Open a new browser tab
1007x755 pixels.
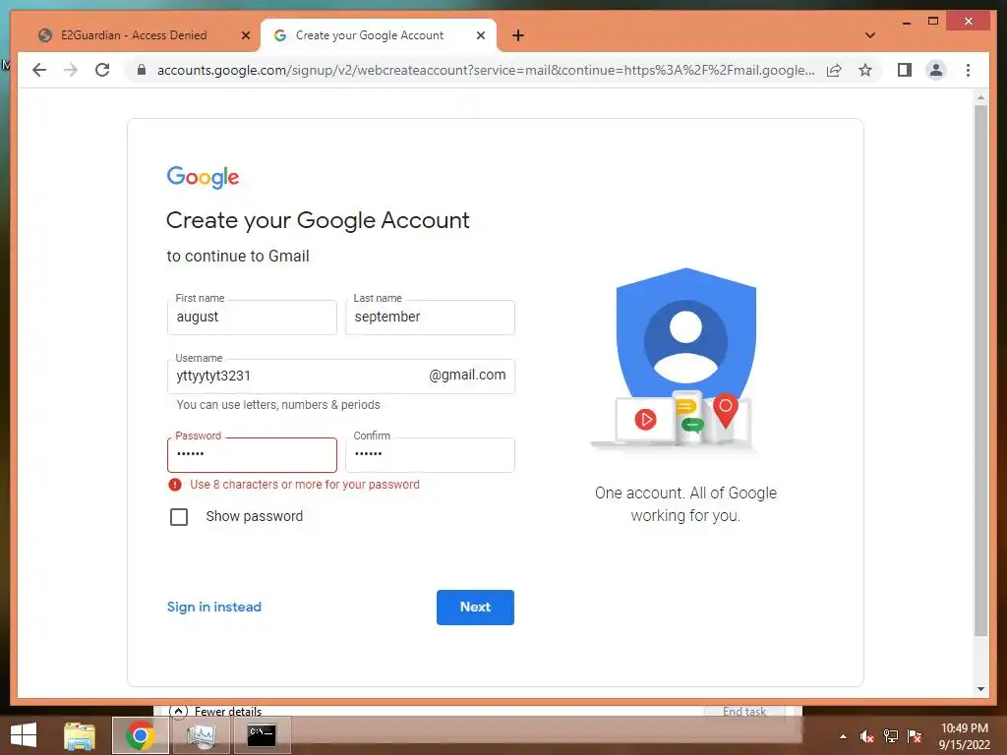(x=518, y=35)
